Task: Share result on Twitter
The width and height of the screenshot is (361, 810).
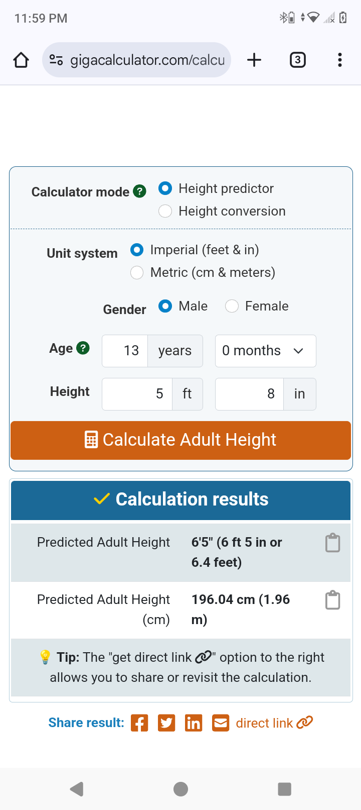Action: pos(166,723)
